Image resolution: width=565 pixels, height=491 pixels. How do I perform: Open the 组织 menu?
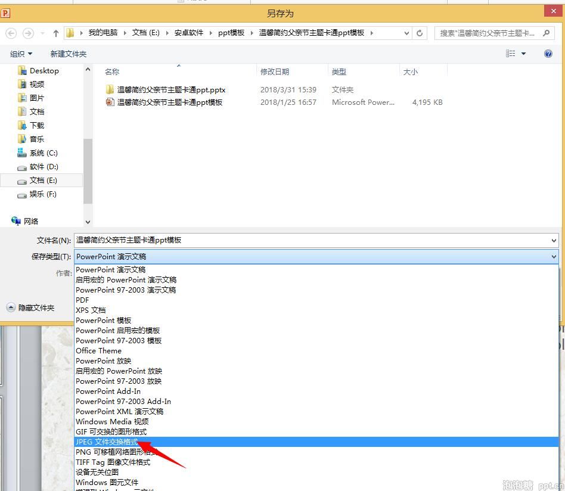click(x=21, y=54)
